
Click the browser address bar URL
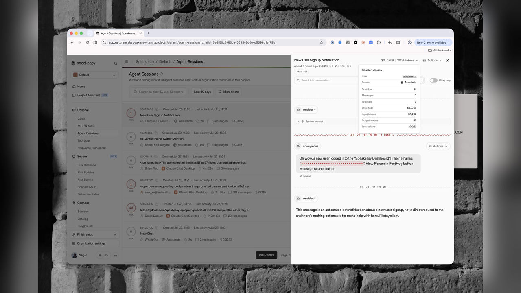pyautogui.click(x=192, y=42)
